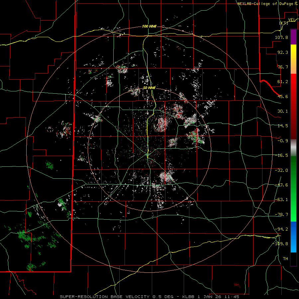Select the -94.2 velocity scale value

click(281, 229)
